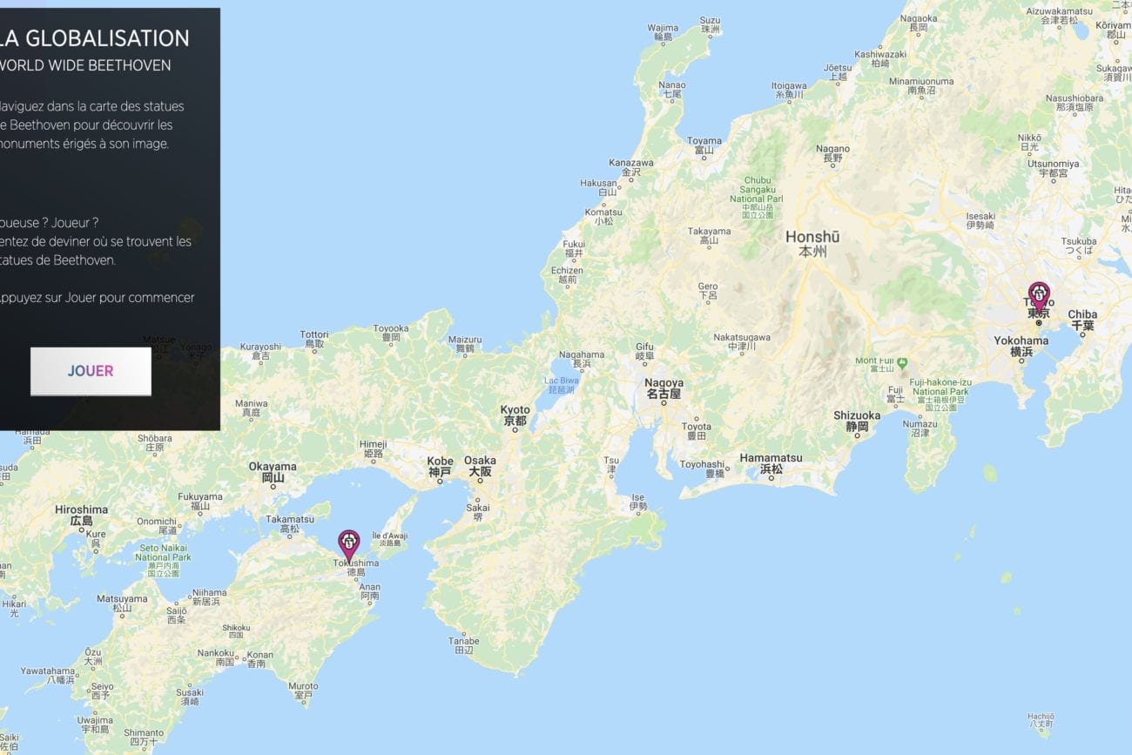
Task: Click the Osaka label on map
Action: click(x=480, y=466)
